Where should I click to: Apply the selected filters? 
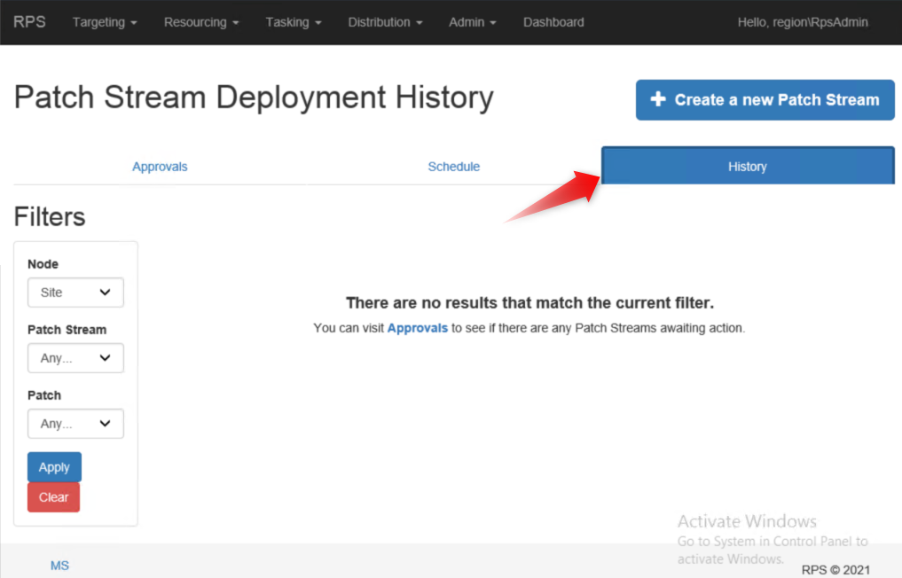[54, 467]
